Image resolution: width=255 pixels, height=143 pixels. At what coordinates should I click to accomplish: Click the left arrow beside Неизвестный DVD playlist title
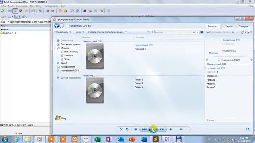tap(207, 60)
